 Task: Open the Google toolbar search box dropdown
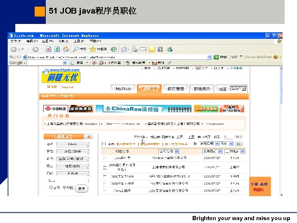[65, 63]
